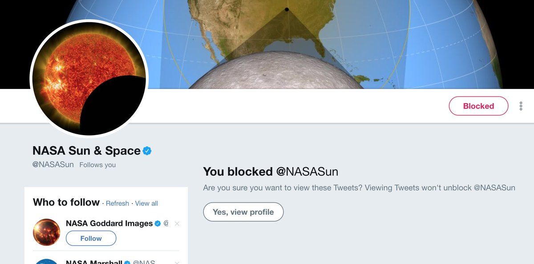The width and height of the screenshot is (534, 264).
Task: Click verified badge next to NASA Marshall
Action: click(127, 262)
